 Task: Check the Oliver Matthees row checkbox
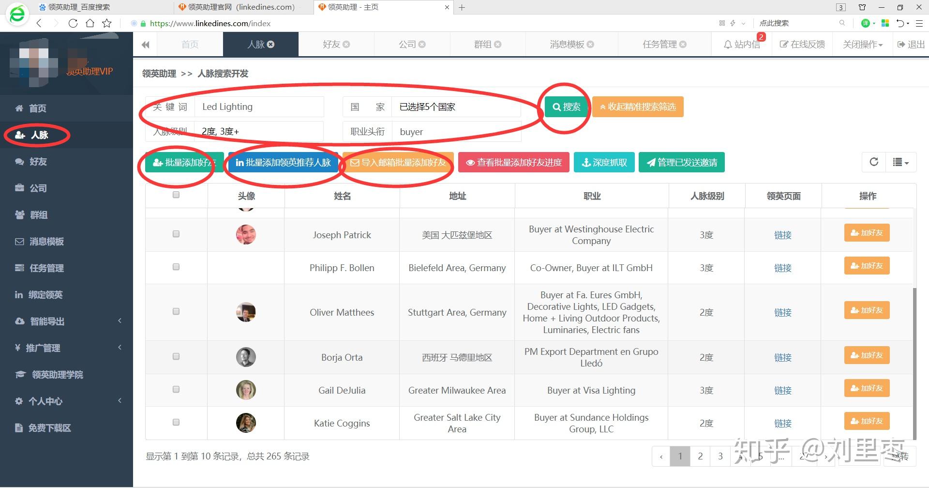point(176,311)
